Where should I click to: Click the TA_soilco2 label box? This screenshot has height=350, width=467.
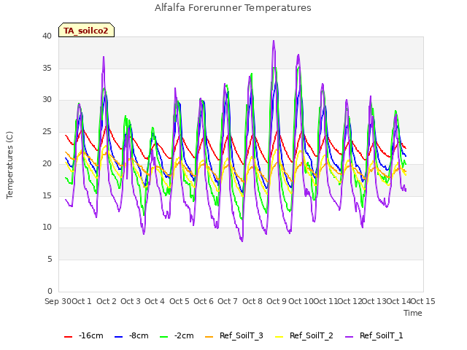coord(86,30)
